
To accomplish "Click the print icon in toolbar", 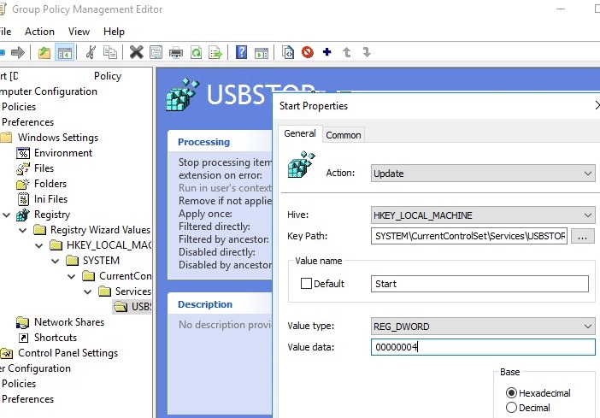I will pyautogui.click(x=176, y=53).
